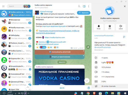Click gift icon in bottom bar
Image resolution: width=128 pixels, height=95 pixels.
89,88
